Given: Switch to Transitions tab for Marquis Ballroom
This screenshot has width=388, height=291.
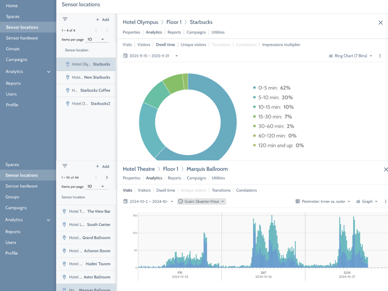Looking at the screenshot, I should (x=221, y=190).
